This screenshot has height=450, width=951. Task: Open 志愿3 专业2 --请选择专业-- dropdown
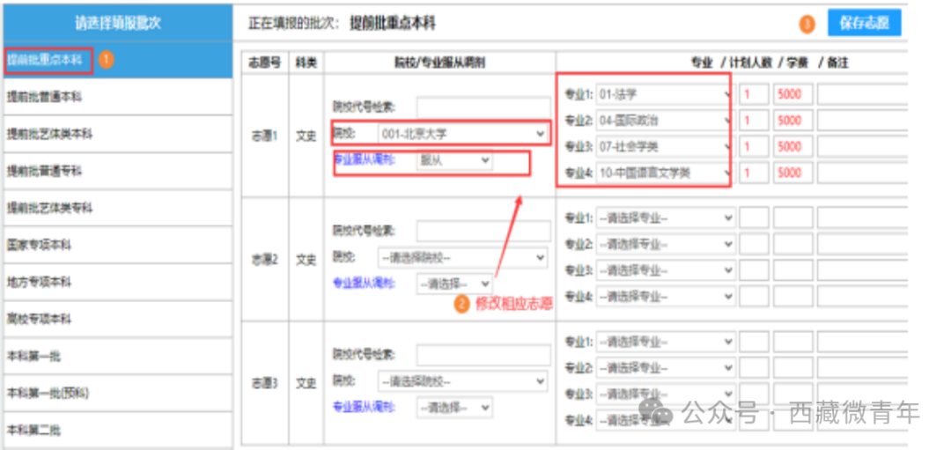(x=666, y=367)
